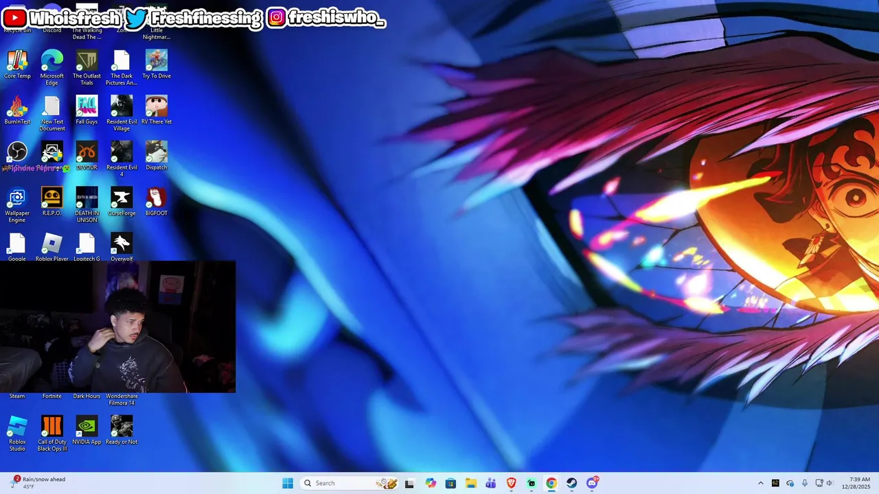Viewport: 879px width, 494px height.
Task: Open Microsoft Teams from the taskbar
Action: [491, 483]
